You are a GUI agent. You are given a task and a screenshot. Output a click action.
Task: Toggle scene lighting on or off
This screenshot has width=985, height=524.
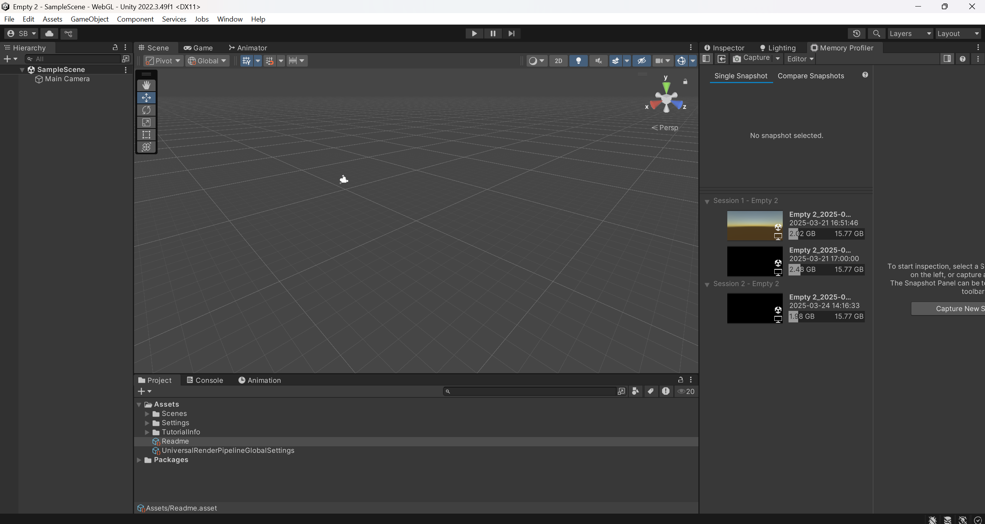(578, 61)
